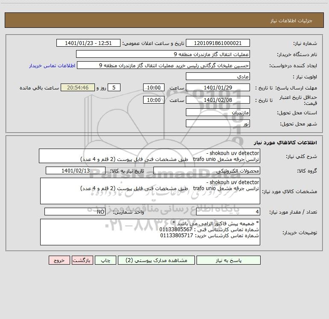The width and height of the screenshot is (329, 319).
Task: Open مشاهده مدارک پیوستی (2) attachments
Action: pos(156,260)
